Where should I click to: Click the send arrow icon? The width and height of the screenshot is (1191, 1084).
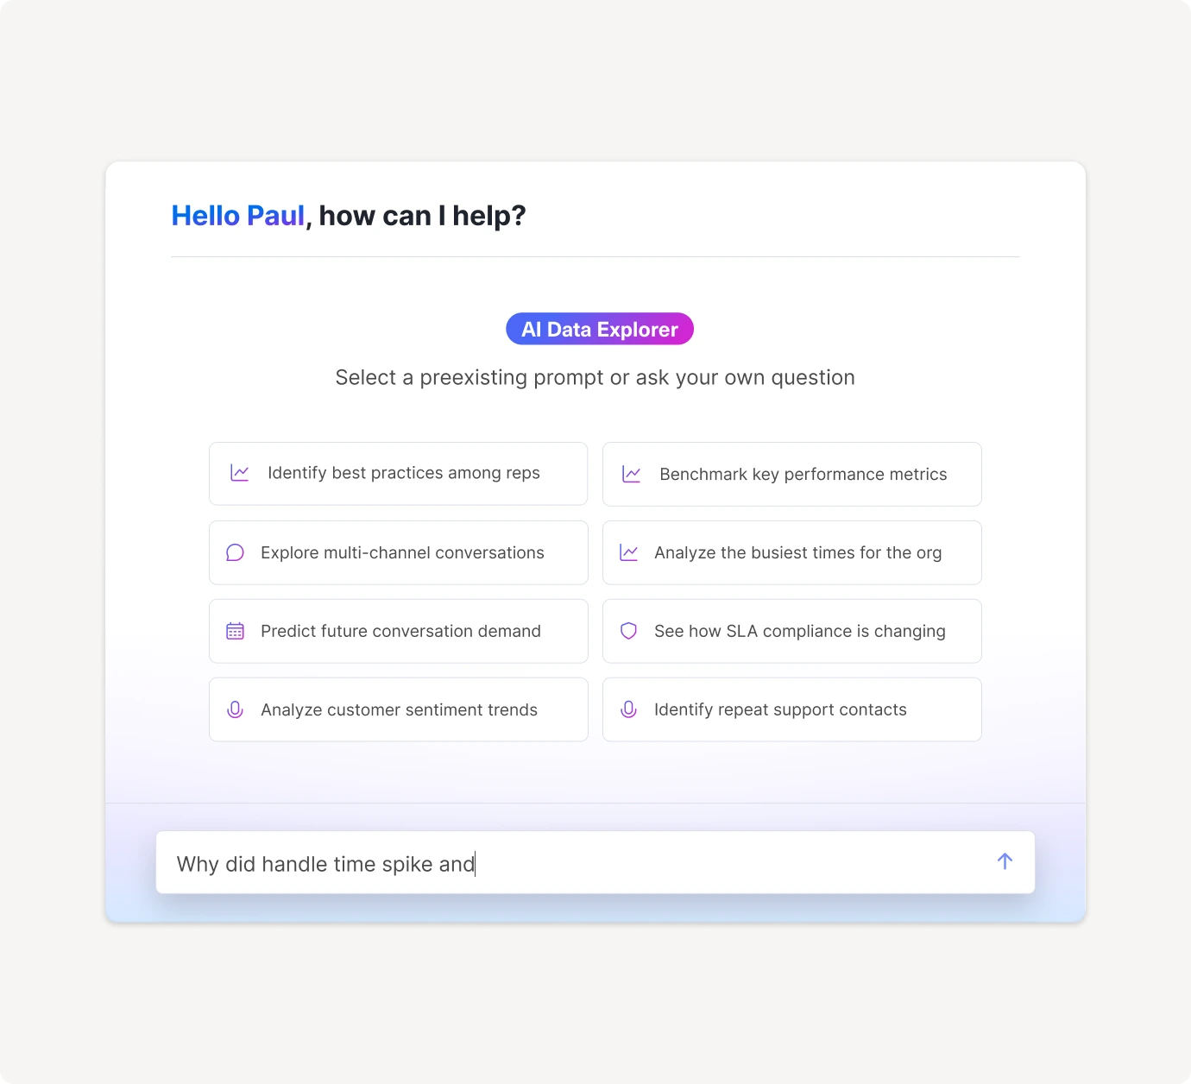click(x=1005, y=861)
